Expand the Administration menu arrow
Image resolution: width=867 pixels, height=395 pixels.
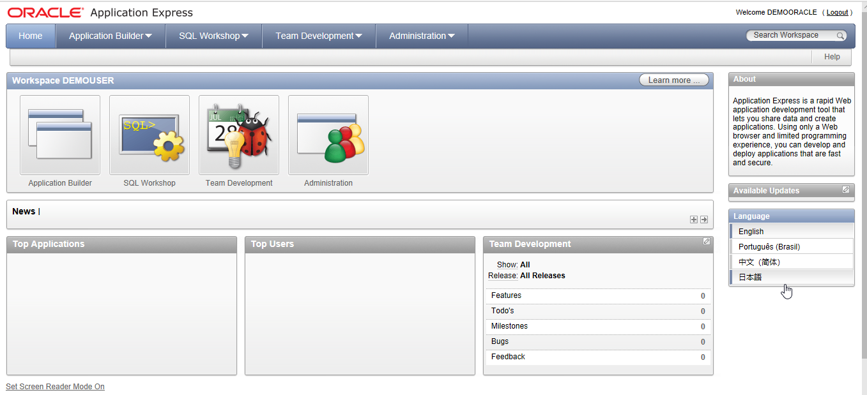pyautogui.click(x=451, y=36)
